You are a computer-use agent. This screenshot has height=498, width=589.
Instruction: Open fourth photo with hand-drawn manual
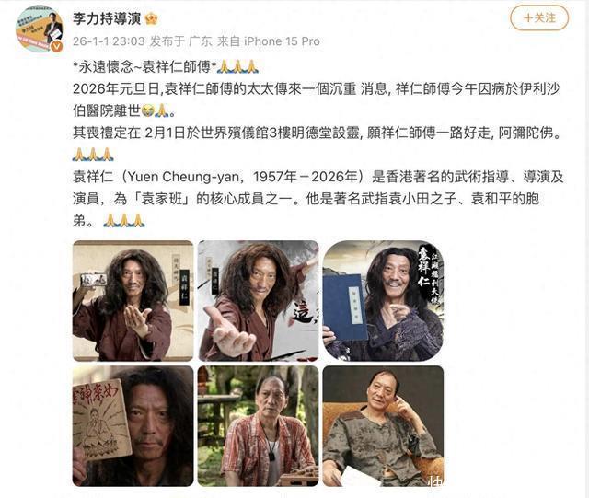[x=133, y=426]
